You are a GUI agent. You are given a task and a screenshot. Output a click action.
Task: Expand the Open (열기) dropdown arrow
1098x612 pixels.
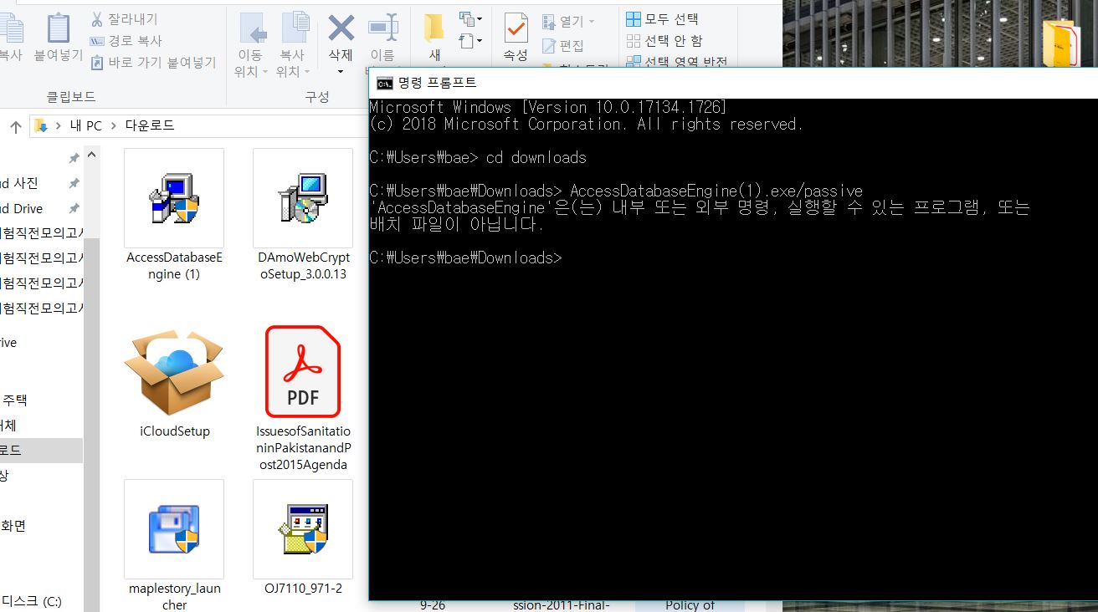pyautogui.click(x=592, y=22)
